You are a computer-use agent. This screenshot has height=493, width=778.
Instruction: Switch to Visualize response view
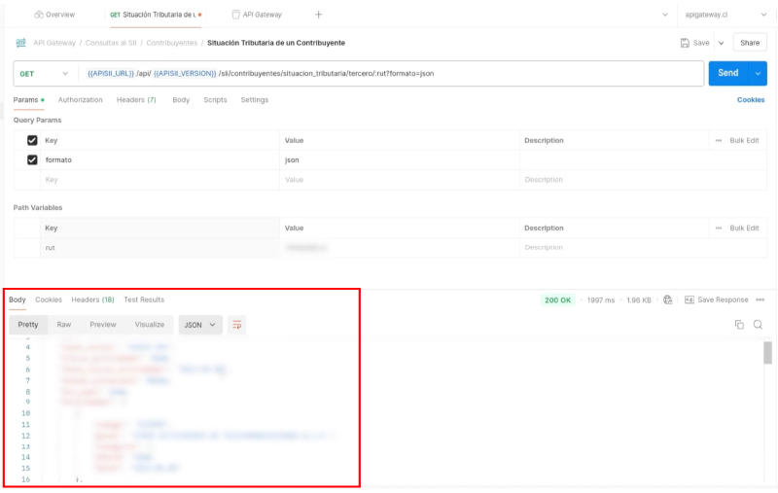click(150, 326)
